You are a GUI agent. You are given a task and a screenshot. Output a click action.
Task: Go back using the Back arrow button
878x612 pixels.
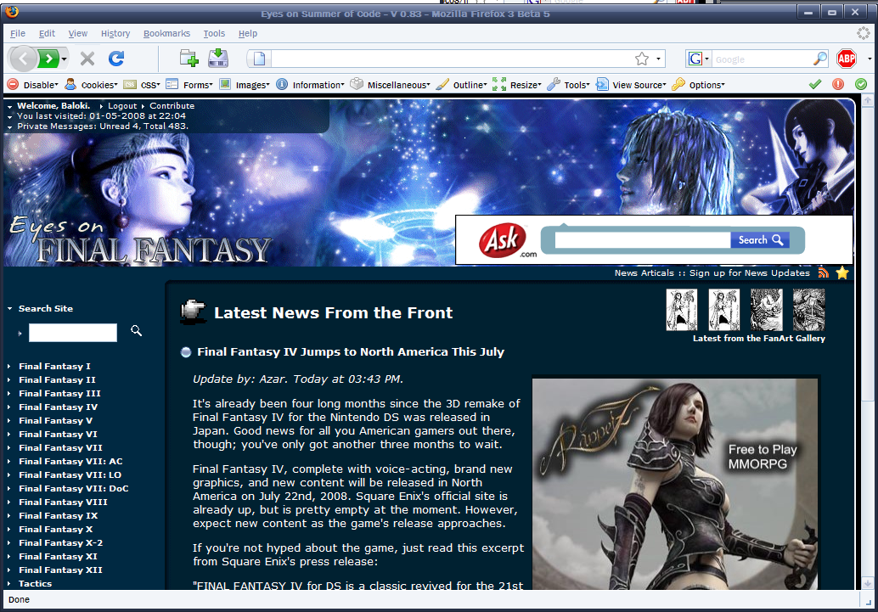point(23,59)
